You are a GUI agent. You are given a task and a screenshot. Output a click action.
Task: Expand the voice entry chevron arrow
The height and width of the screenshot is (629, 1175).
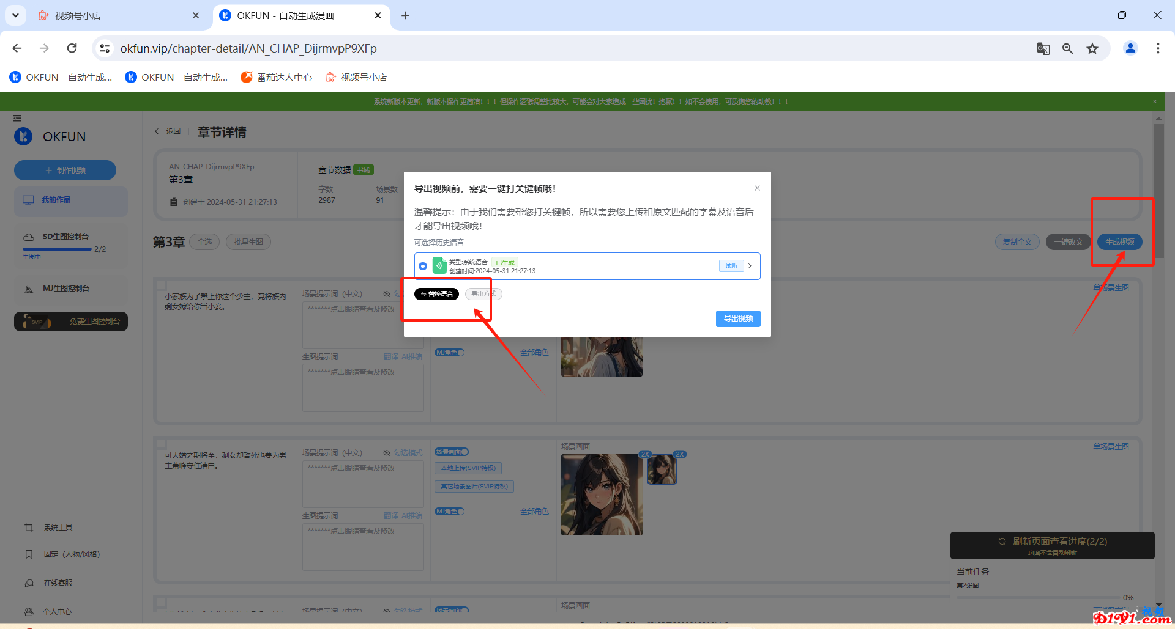tap(750, 266)
